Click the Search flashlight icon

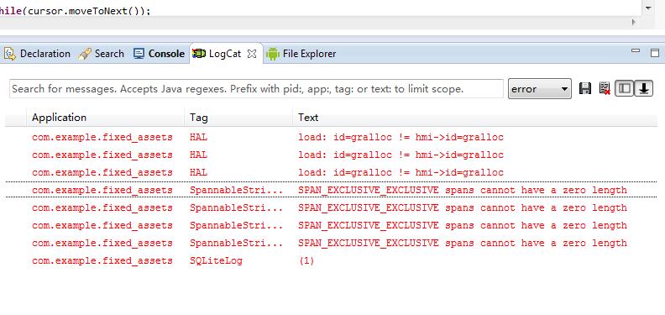tap(85, 54)
